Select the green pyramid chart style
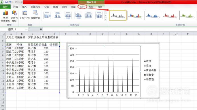197x110 pixels. 188,16
